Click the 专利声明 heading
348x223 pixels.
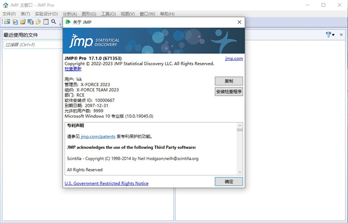75,126
